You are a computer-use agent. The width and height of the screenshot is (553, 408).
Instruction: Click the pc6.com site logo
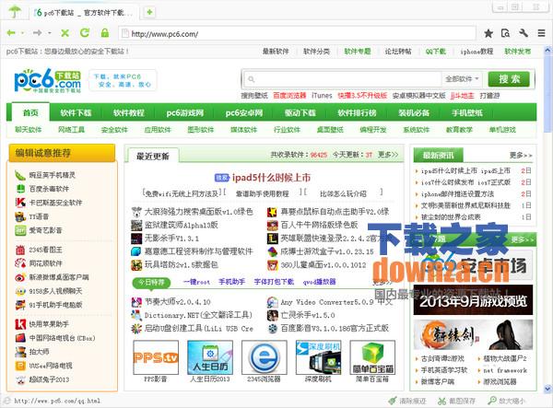coord(47,81)
